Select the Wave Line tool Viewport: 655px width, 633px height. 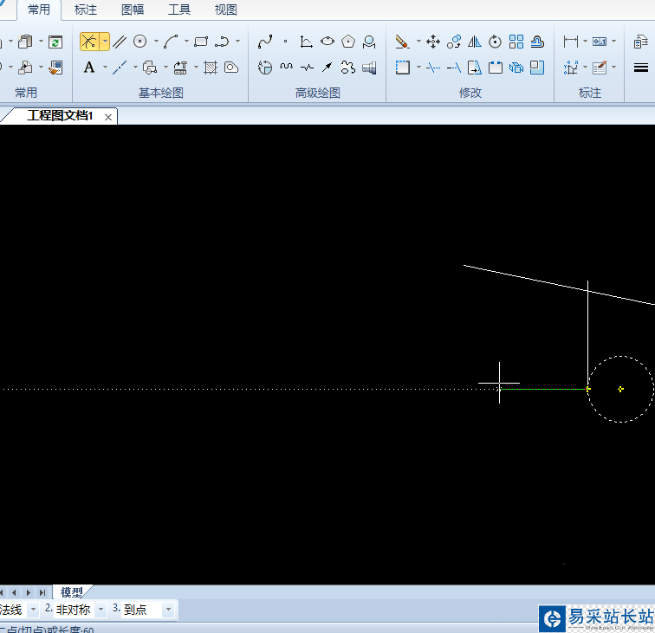[x=286, y=68]
